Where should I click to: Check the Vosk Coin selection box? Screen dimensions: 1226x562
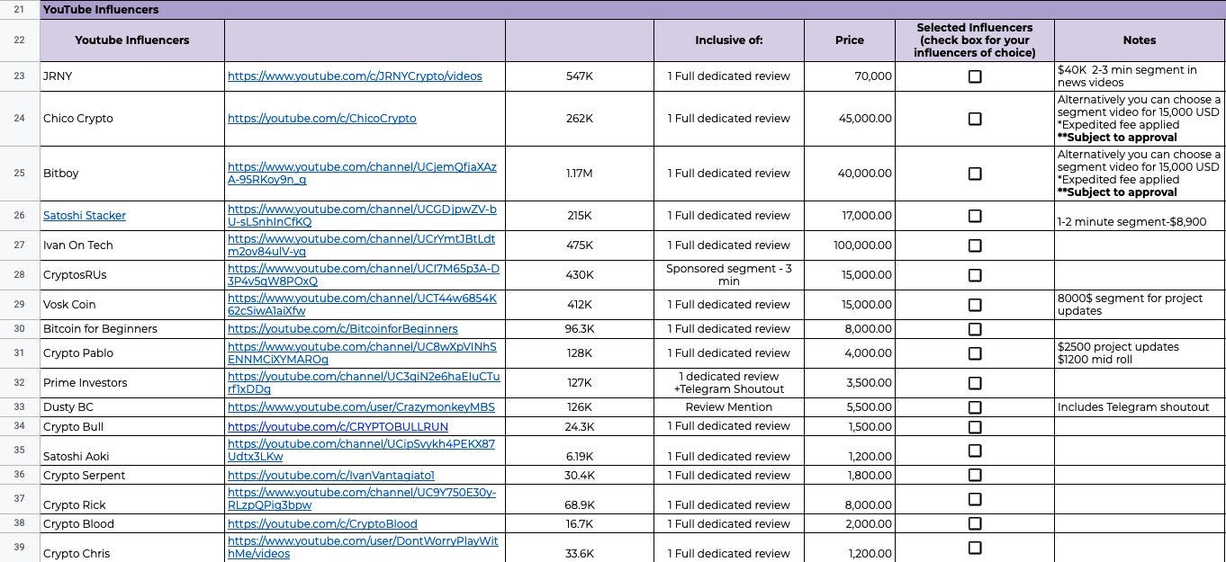click(974, 305)
